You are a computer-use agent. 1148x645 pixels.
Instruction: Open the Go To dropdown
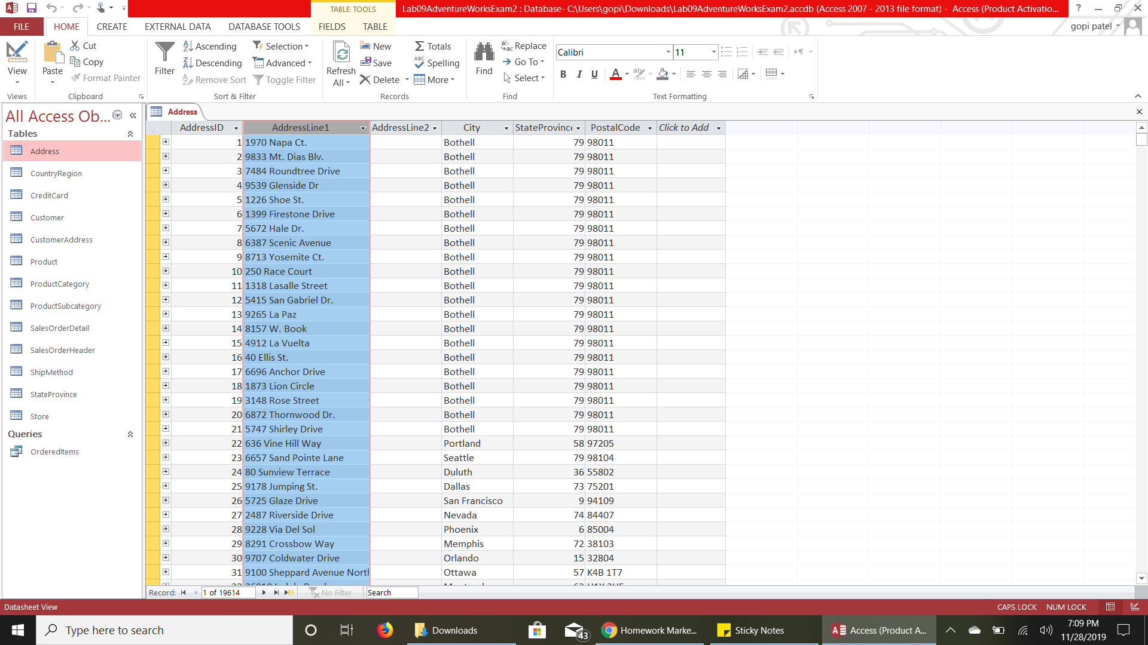point(523,62)
